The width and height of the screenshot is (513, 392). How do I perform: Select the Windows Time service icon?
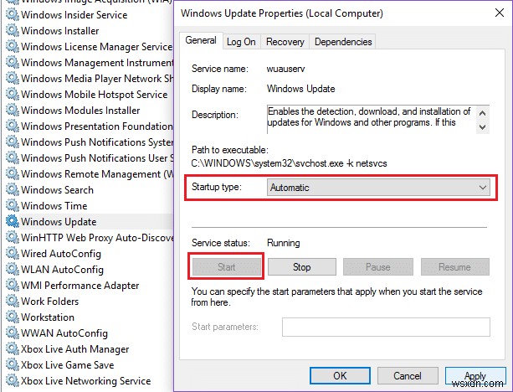pos(12,206)
